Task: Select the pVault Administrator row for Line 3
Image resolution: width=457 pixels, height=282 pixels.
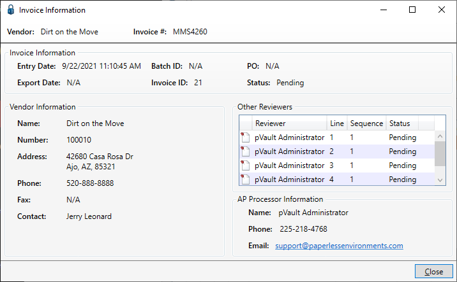Action: pyautogui.click(x=337, y=166)
